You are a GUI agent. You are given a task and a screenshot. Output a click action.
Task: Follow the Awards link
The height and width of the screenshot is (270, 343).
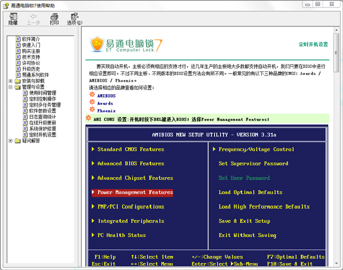105,103
